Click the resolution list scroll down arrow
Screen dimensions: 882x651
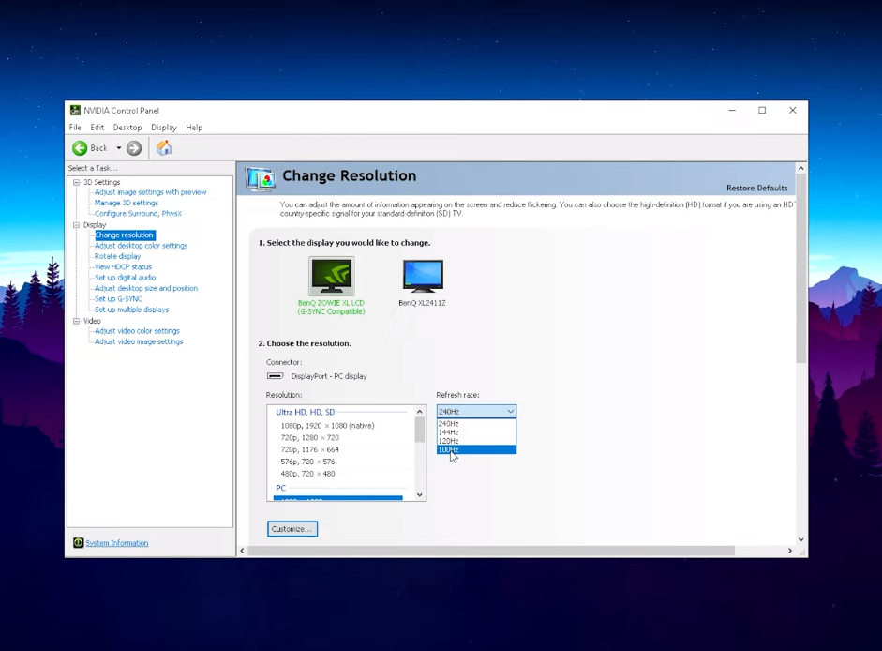(420, 495)
